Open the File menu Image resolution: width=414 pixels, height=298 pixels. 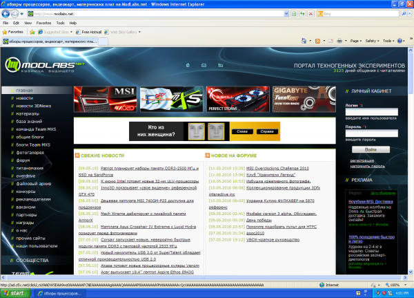tap(6, 23)
